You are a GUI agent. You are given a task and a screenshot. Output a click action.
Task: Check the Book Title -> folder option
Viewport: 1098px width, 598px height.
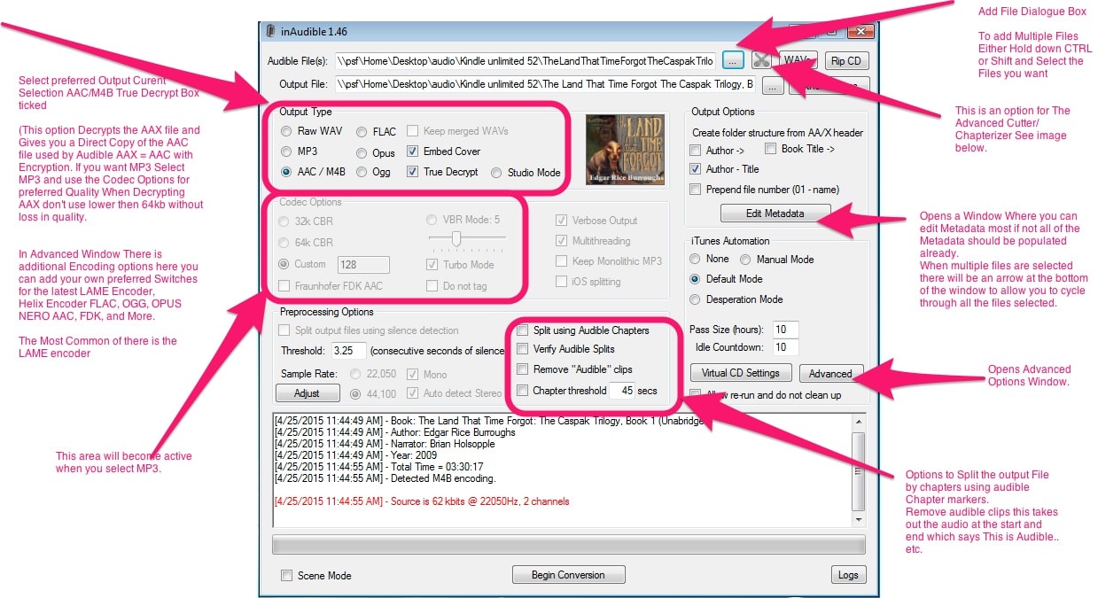click(x=771, y=149)
